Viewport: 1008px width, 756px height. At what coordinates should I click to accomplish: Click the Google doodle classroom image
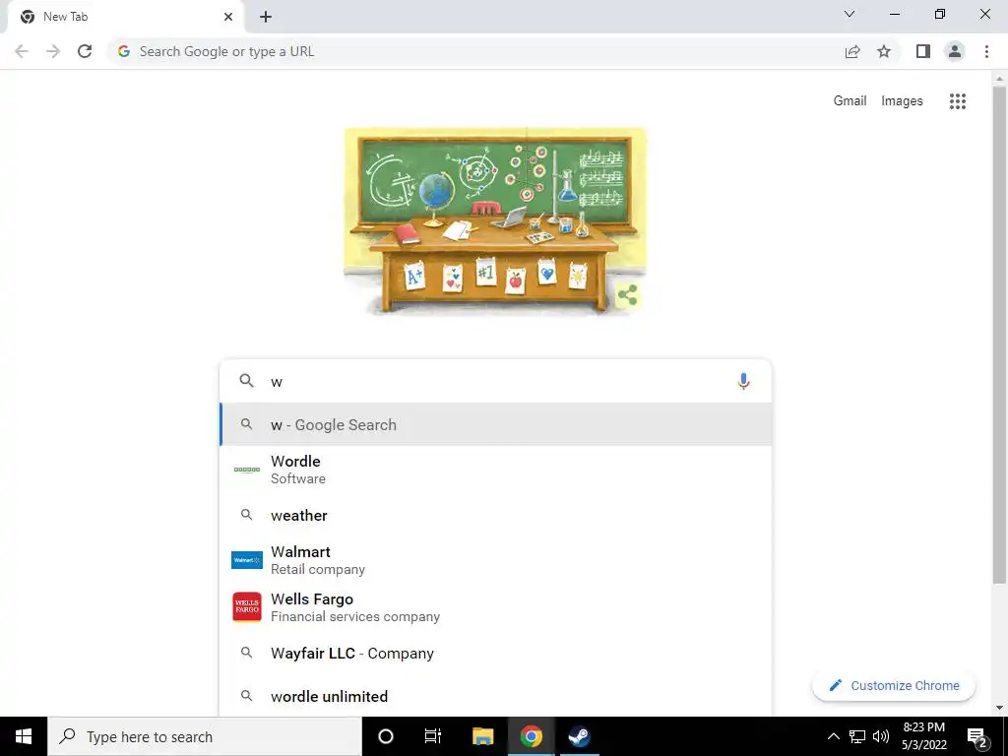(495, 220)
